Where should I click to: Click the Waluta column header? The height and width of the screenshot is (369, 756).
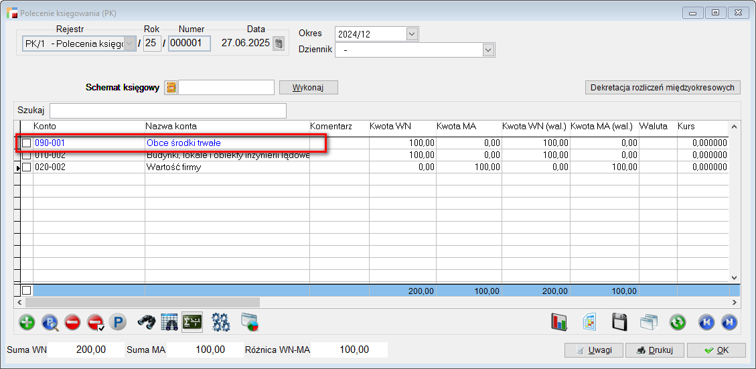[658, 127]
